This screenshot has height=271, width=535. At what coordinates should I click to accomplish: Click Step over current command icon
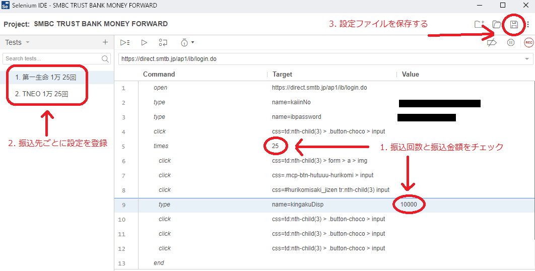[x=163, y=43]
